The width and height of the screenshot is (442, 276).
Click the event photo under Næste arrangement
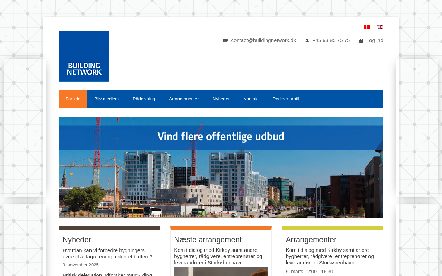(221, 272)
